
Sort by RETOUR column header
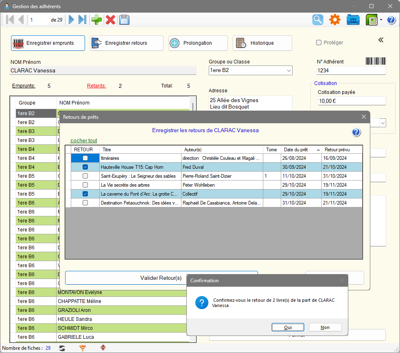[85, 150]
